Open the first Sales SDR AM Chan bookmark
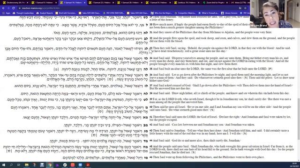This screenshot has height=168, width=300. 89,13
